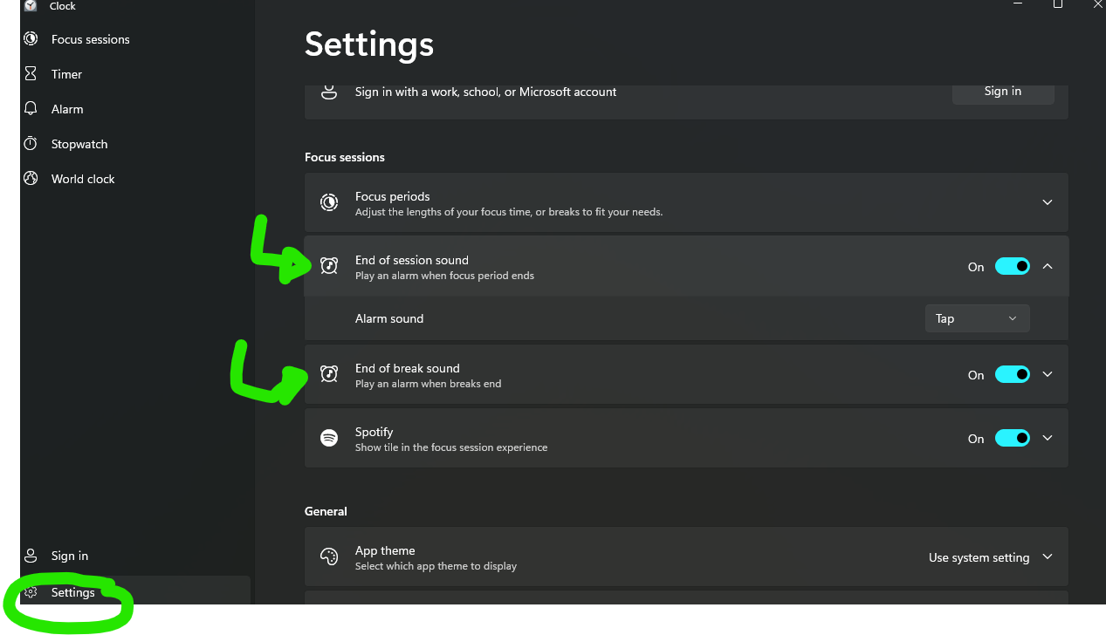Click the Settings gear icon
The image size is (1106, 635).
[31, 592]
